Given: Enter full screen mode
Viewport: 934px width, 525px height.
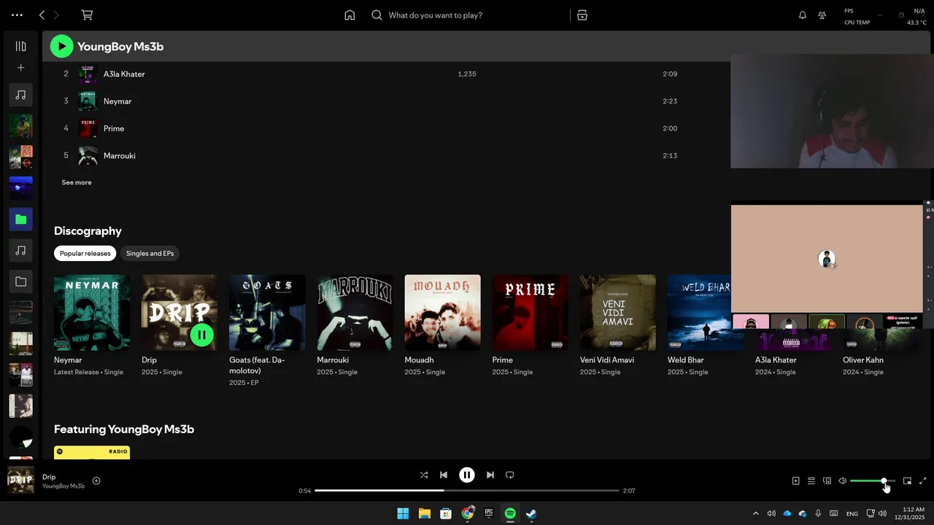Looking at the screenshot, I should (x=922, y=481).
